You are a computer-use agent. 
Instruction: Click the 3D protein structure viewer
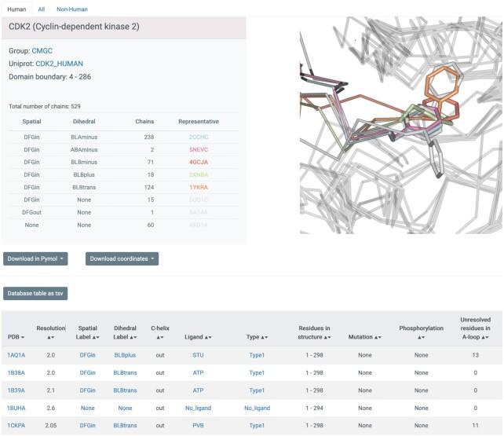[400, 126]
